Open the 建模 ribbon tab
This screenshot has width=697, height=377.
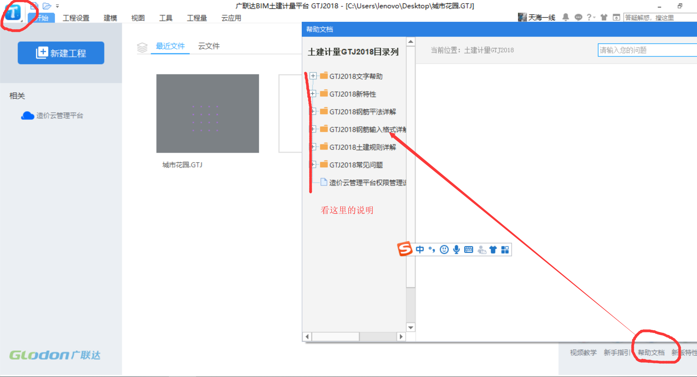coord(110,18)
